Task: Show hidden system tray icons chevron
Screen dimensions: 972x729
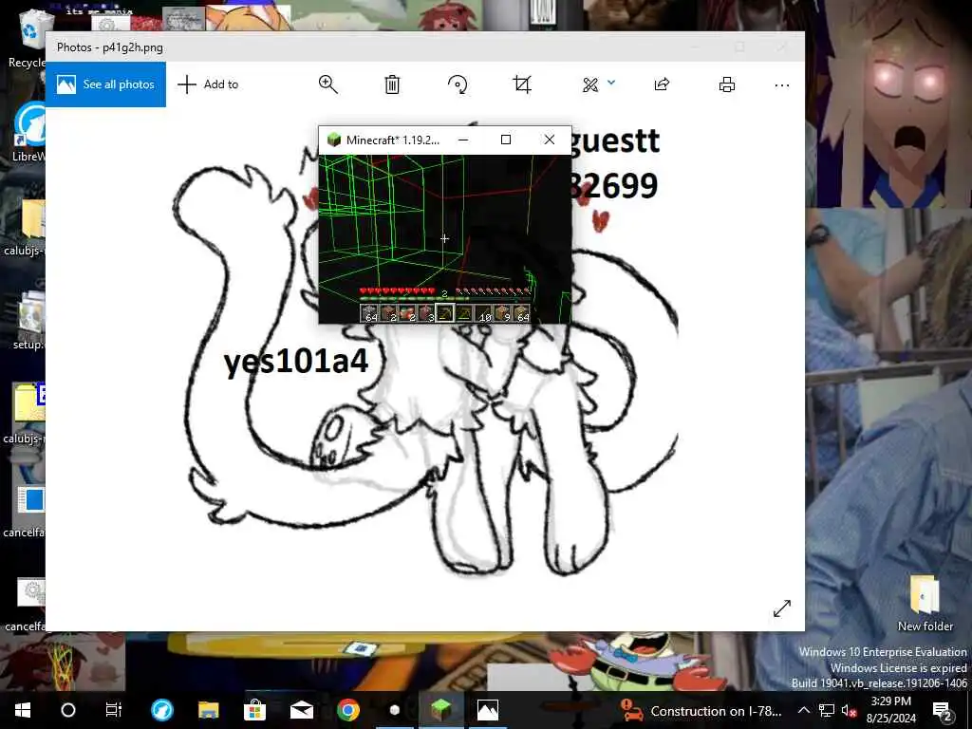Action: (x=803, y=710)
